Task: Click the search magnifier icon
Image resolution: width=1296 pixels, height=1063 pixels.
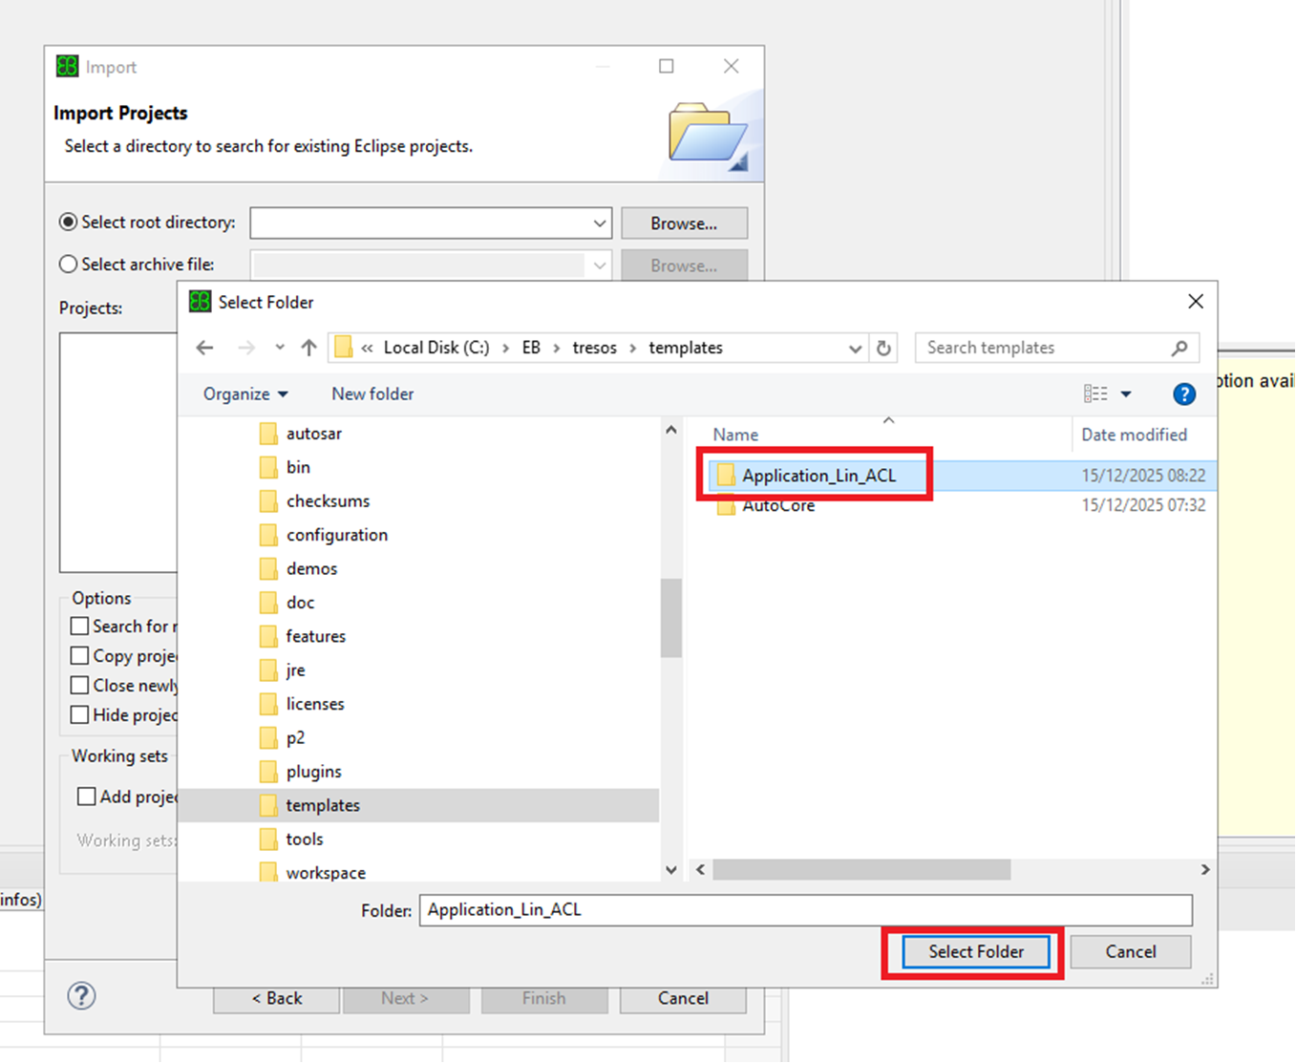Action: (x=1179, y=349)
